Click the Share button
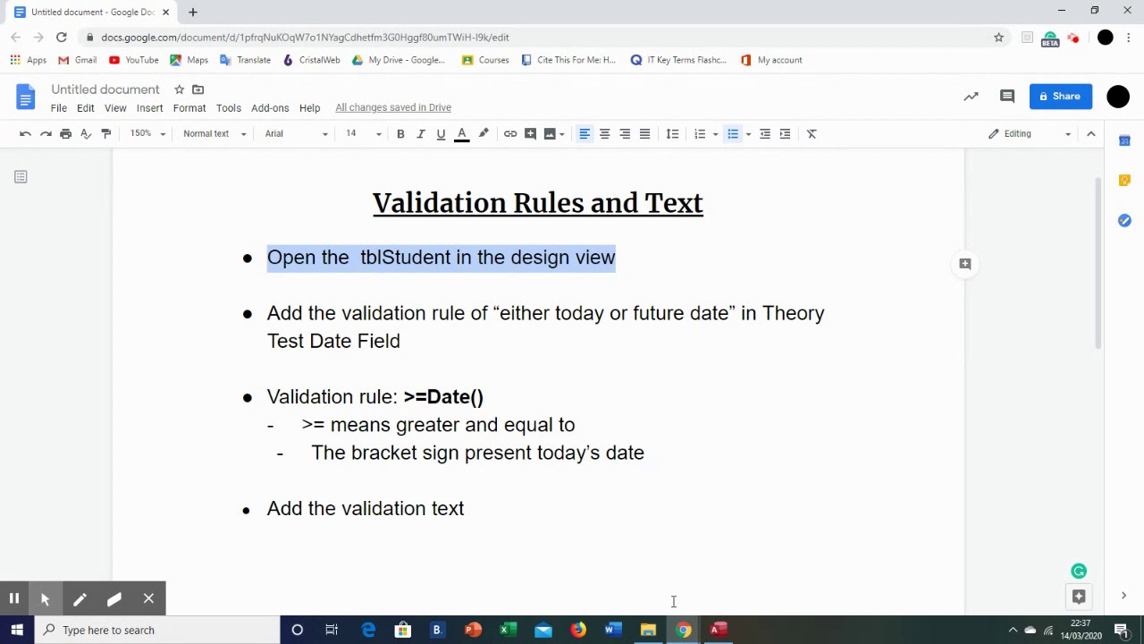Image resolution: width=1144 pixels, height=644 pixels. click(1061, 97)
